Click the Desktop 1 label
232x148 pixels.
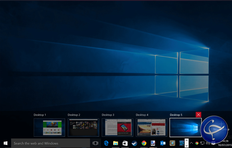click(40, 115)
